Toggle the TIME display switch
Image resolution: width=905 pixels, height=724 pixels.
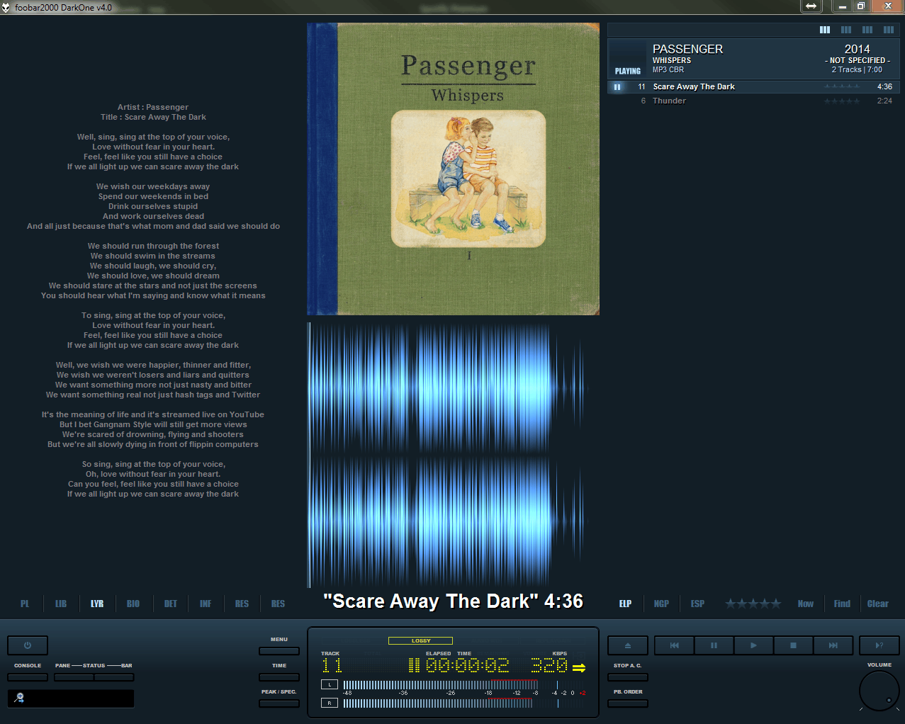click(279, 677)
